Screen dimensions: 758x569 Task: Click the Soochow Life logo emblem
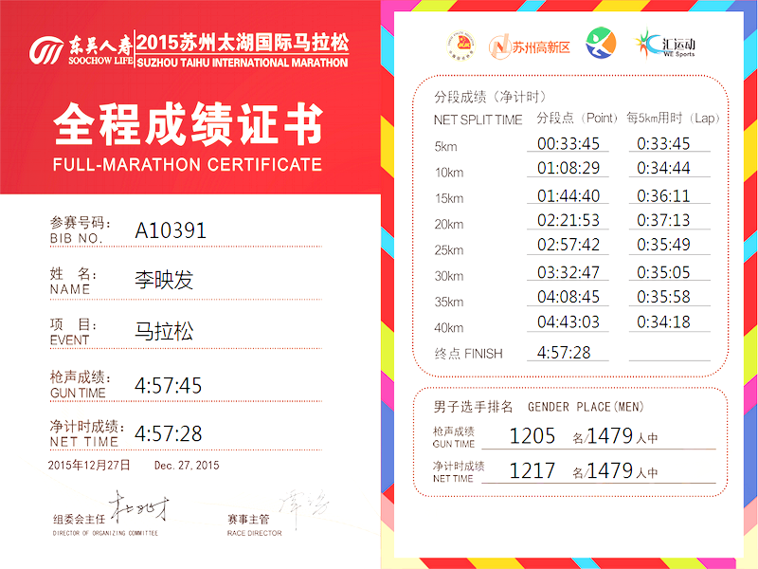45,50
